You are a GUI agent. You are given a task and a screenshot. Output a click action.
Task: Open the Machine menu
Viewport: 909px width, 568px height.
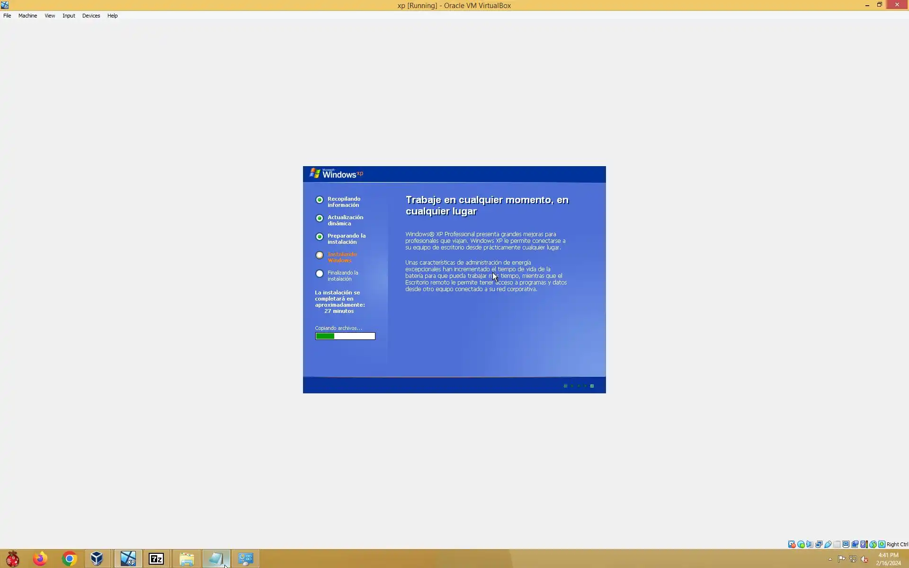pos(27,16)
